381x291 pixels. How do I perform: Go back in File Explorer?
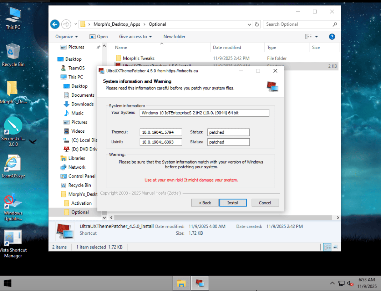pyautogui.click(x=55, y=24)
